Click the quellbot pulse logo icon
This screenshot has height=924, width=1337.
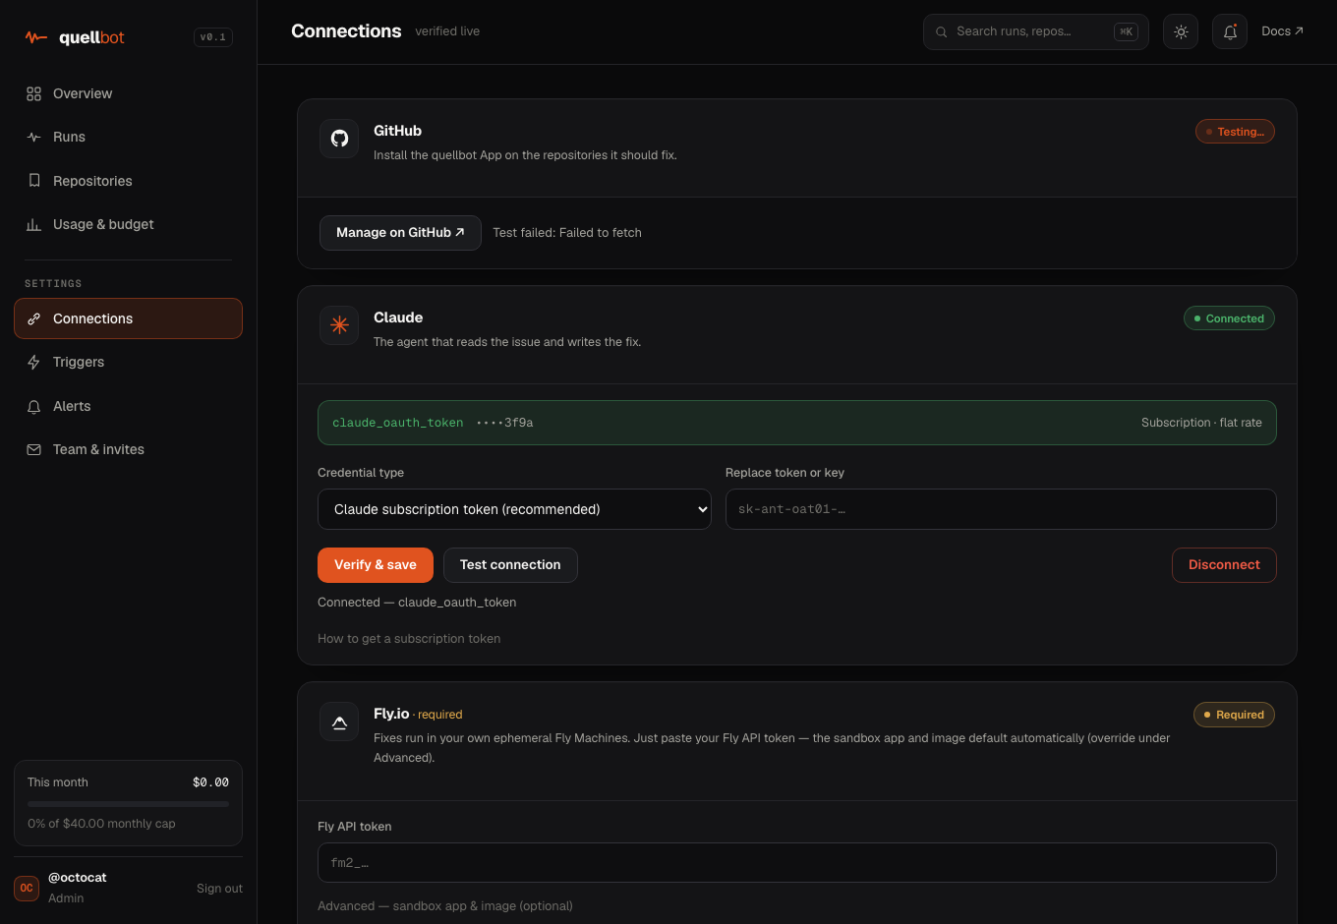(x=36, y=37)
